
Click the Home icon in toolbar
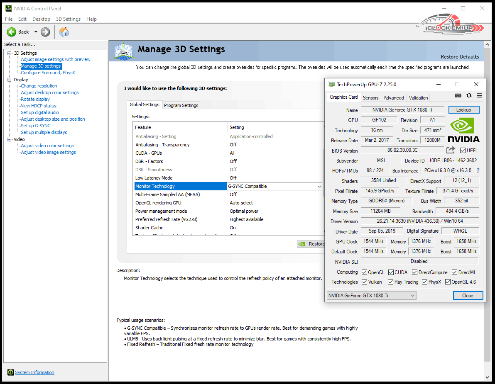tap(64, 32)
